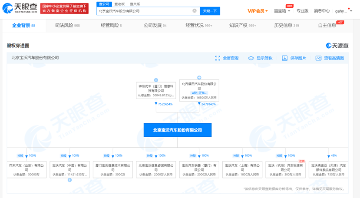
Task: Click the 查看高清图 image icon
Action: [x=318, y=58]
